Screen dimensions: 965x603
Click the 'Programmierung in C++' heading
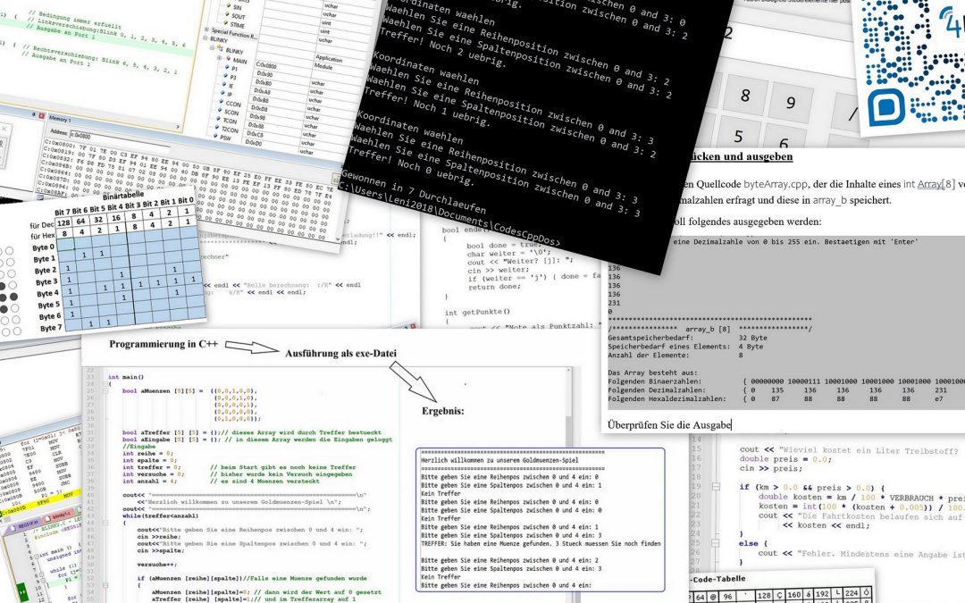coord(164,344)
